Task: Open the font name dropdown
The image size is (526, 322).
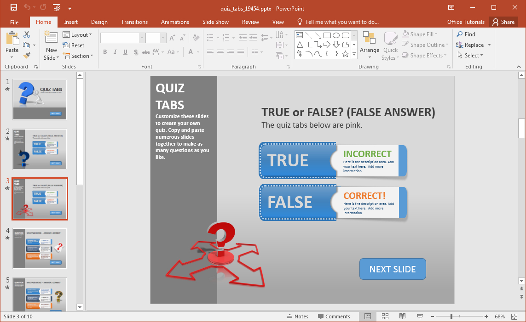Action: pos(142,38)
